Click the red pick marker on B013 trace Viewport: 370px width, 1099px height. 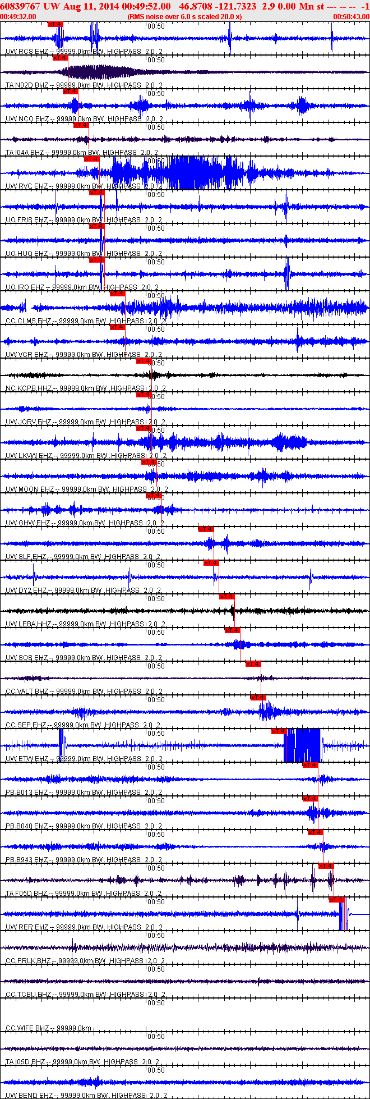[311, 765]
